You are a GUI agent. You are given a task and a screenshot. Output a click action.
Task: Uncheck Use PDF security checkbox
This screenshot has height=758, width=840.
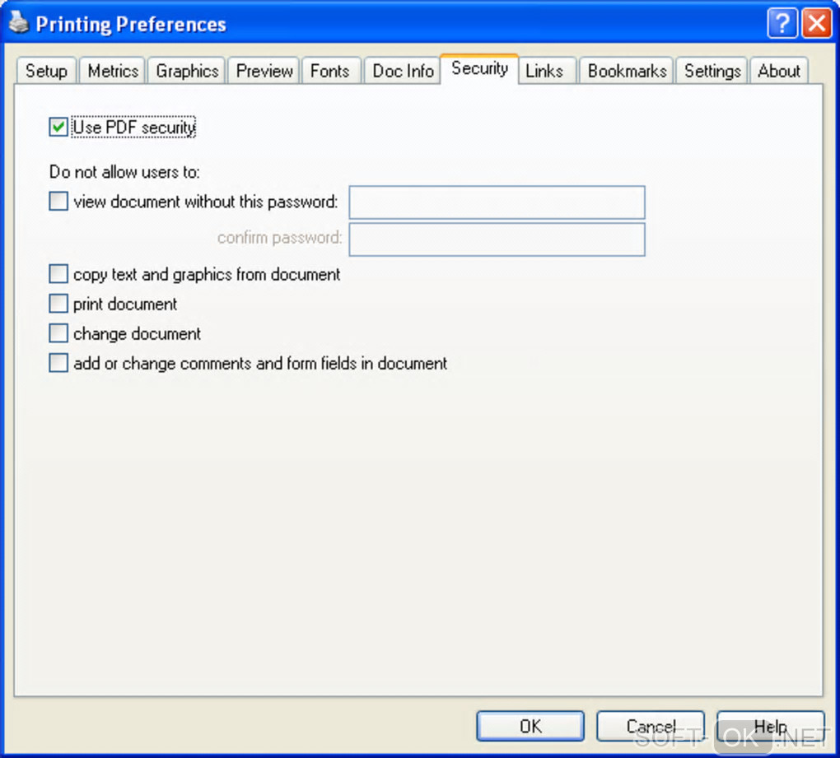tap(58, 128)
